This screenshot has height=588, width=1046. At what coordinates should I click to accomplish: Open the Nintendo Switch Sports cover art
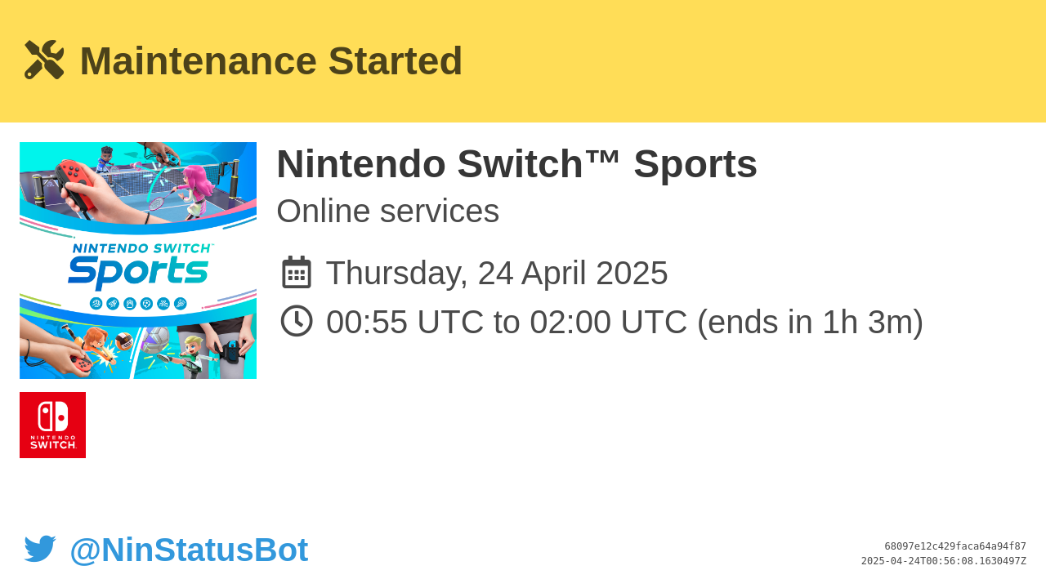click(x=138, y=261)
